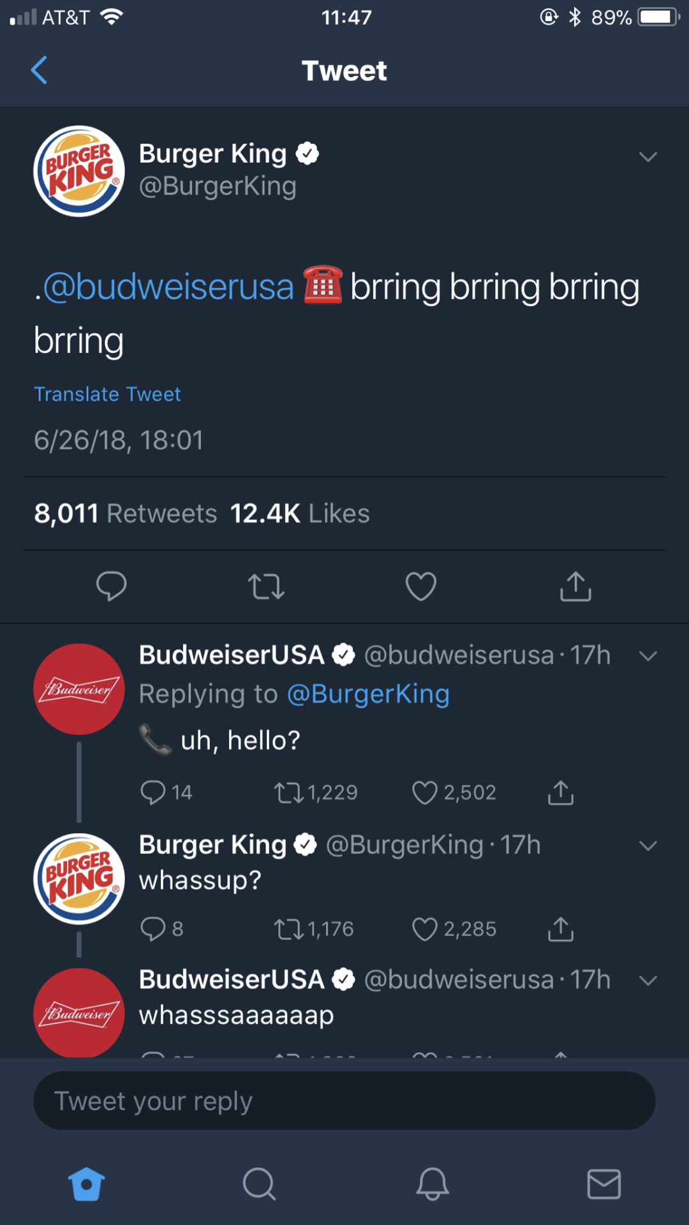
Task: Share the main Burger King tweet
Action: [575, 586]
